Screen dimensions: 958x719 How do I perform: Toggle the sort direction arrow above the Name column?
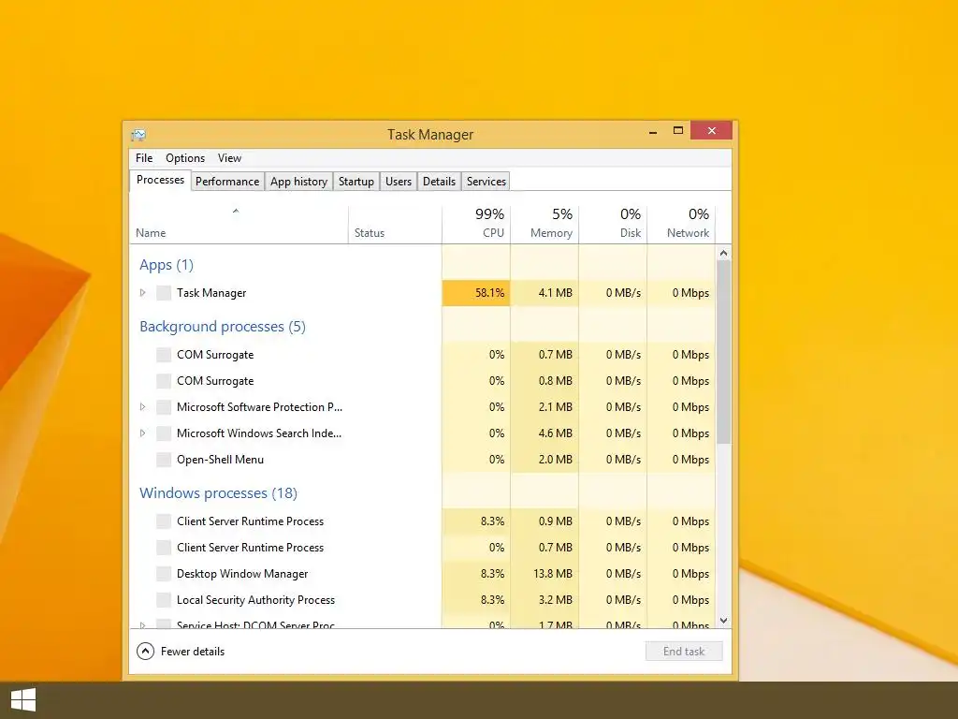[236, 211]
